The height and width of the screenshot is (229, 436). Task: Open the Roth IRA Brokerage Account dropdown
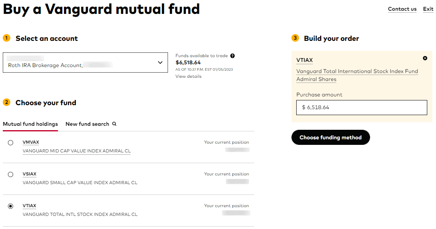pyautogui.click(x=85, y=63)
